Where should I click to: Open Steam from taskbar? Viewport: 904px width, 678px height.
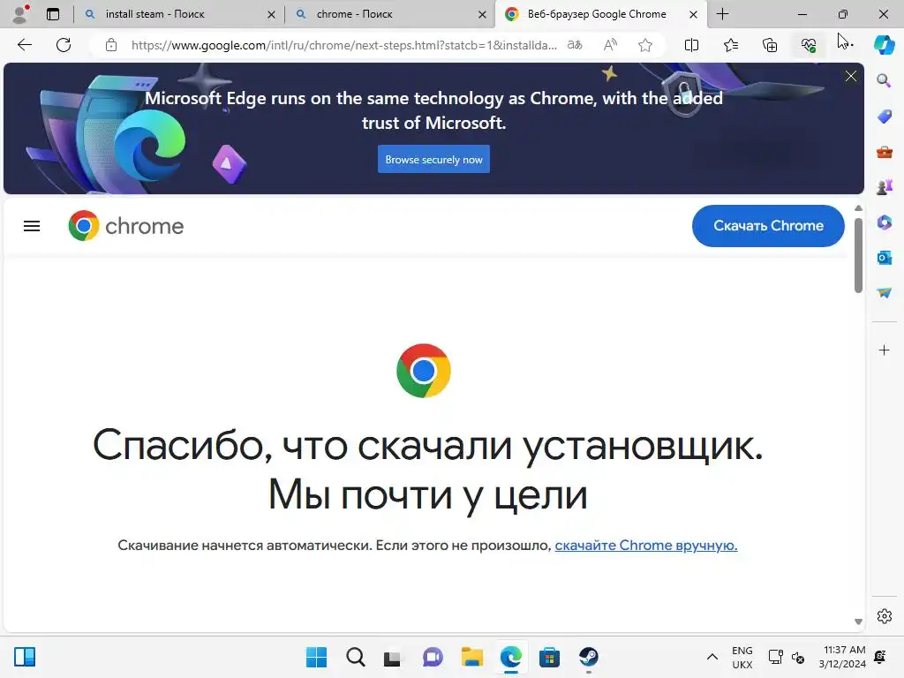(x=589, y=657)
